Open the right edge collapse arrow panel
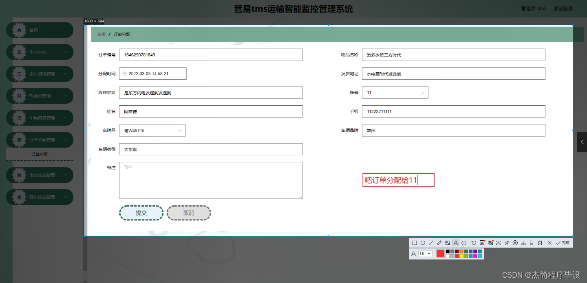The height and width of the screenshot is (283, 587). click(x=582, y=142)
